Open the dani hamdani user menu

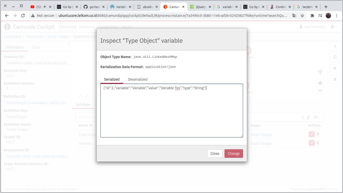click(312, 27)
